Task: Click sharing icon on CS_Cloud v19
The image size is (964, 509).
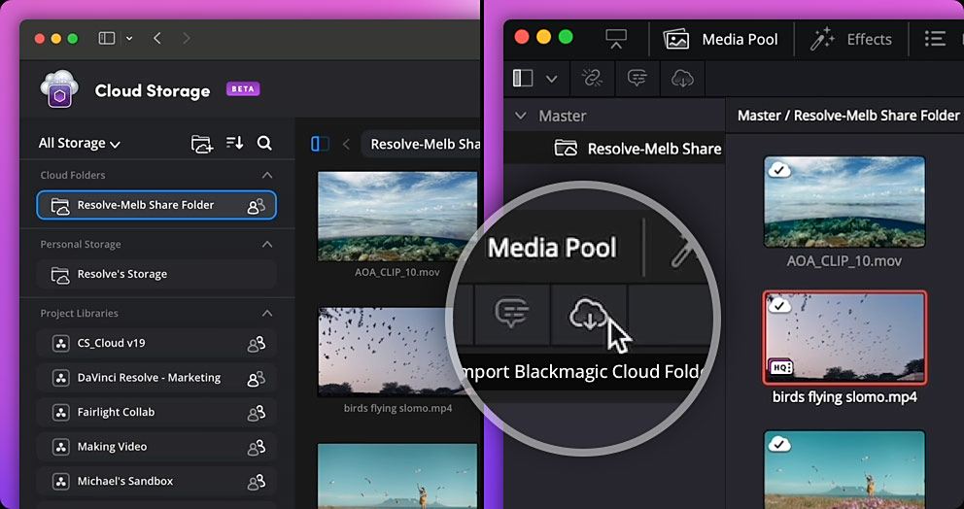Action: point(256,344)
